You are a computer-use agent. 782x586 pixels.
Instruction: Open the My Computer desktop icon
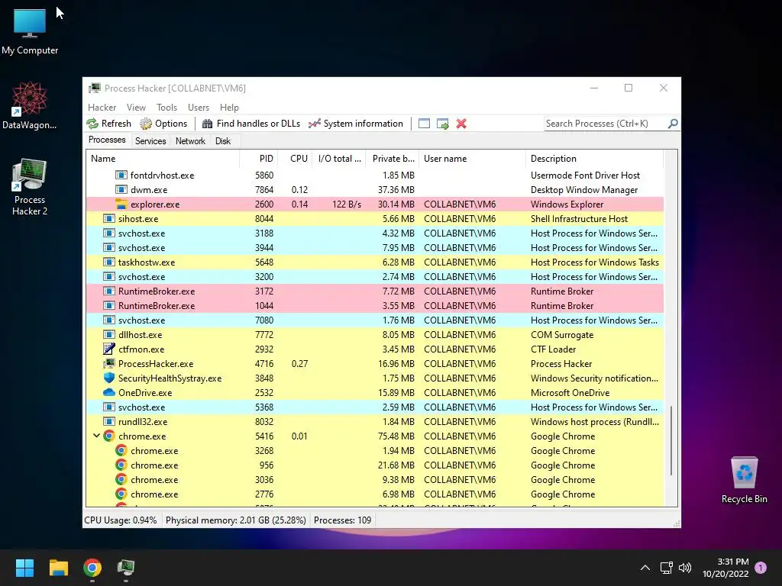[x=30, y=31]
